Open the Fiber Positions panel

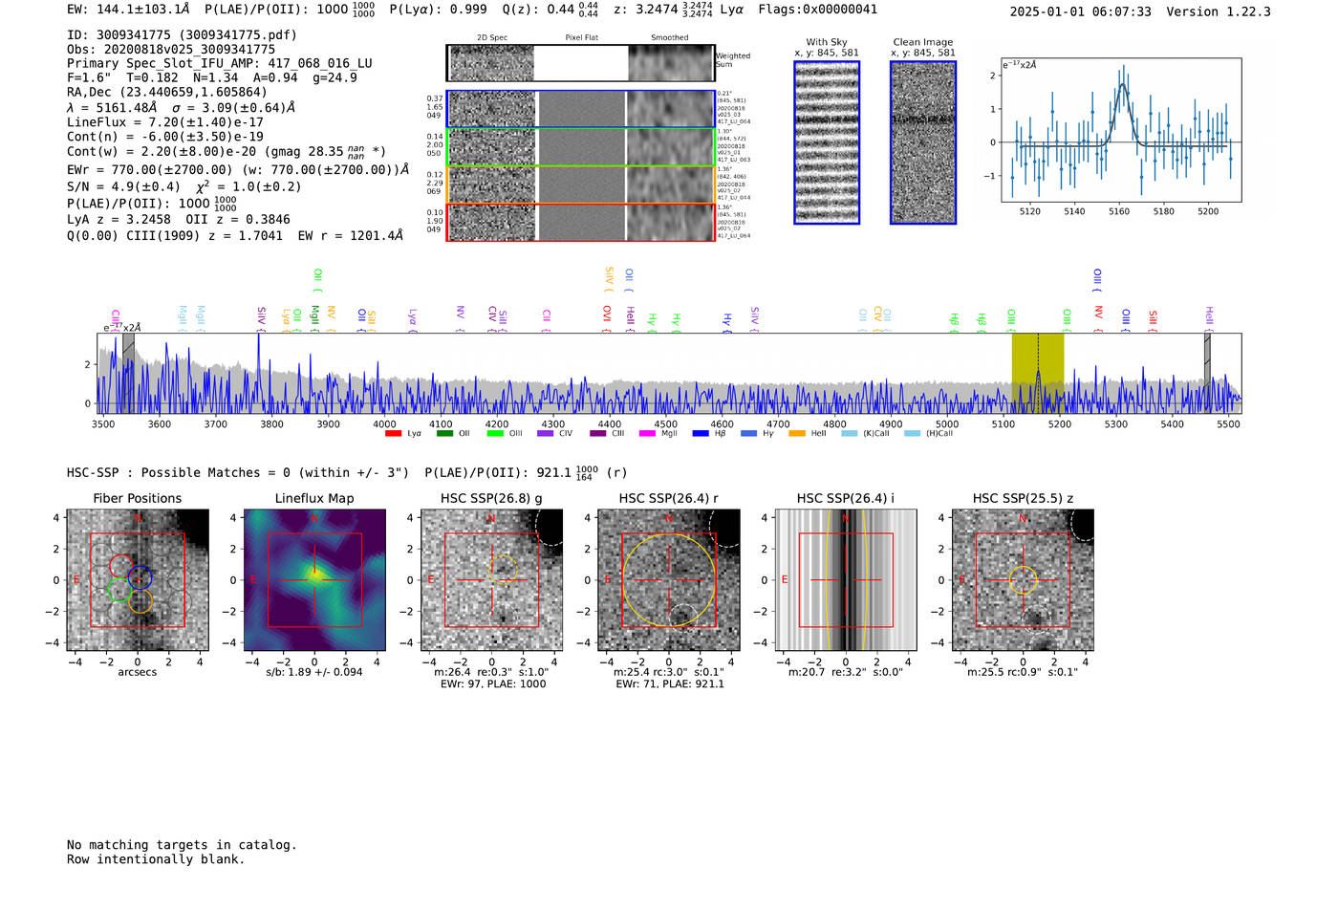point(138,580)
